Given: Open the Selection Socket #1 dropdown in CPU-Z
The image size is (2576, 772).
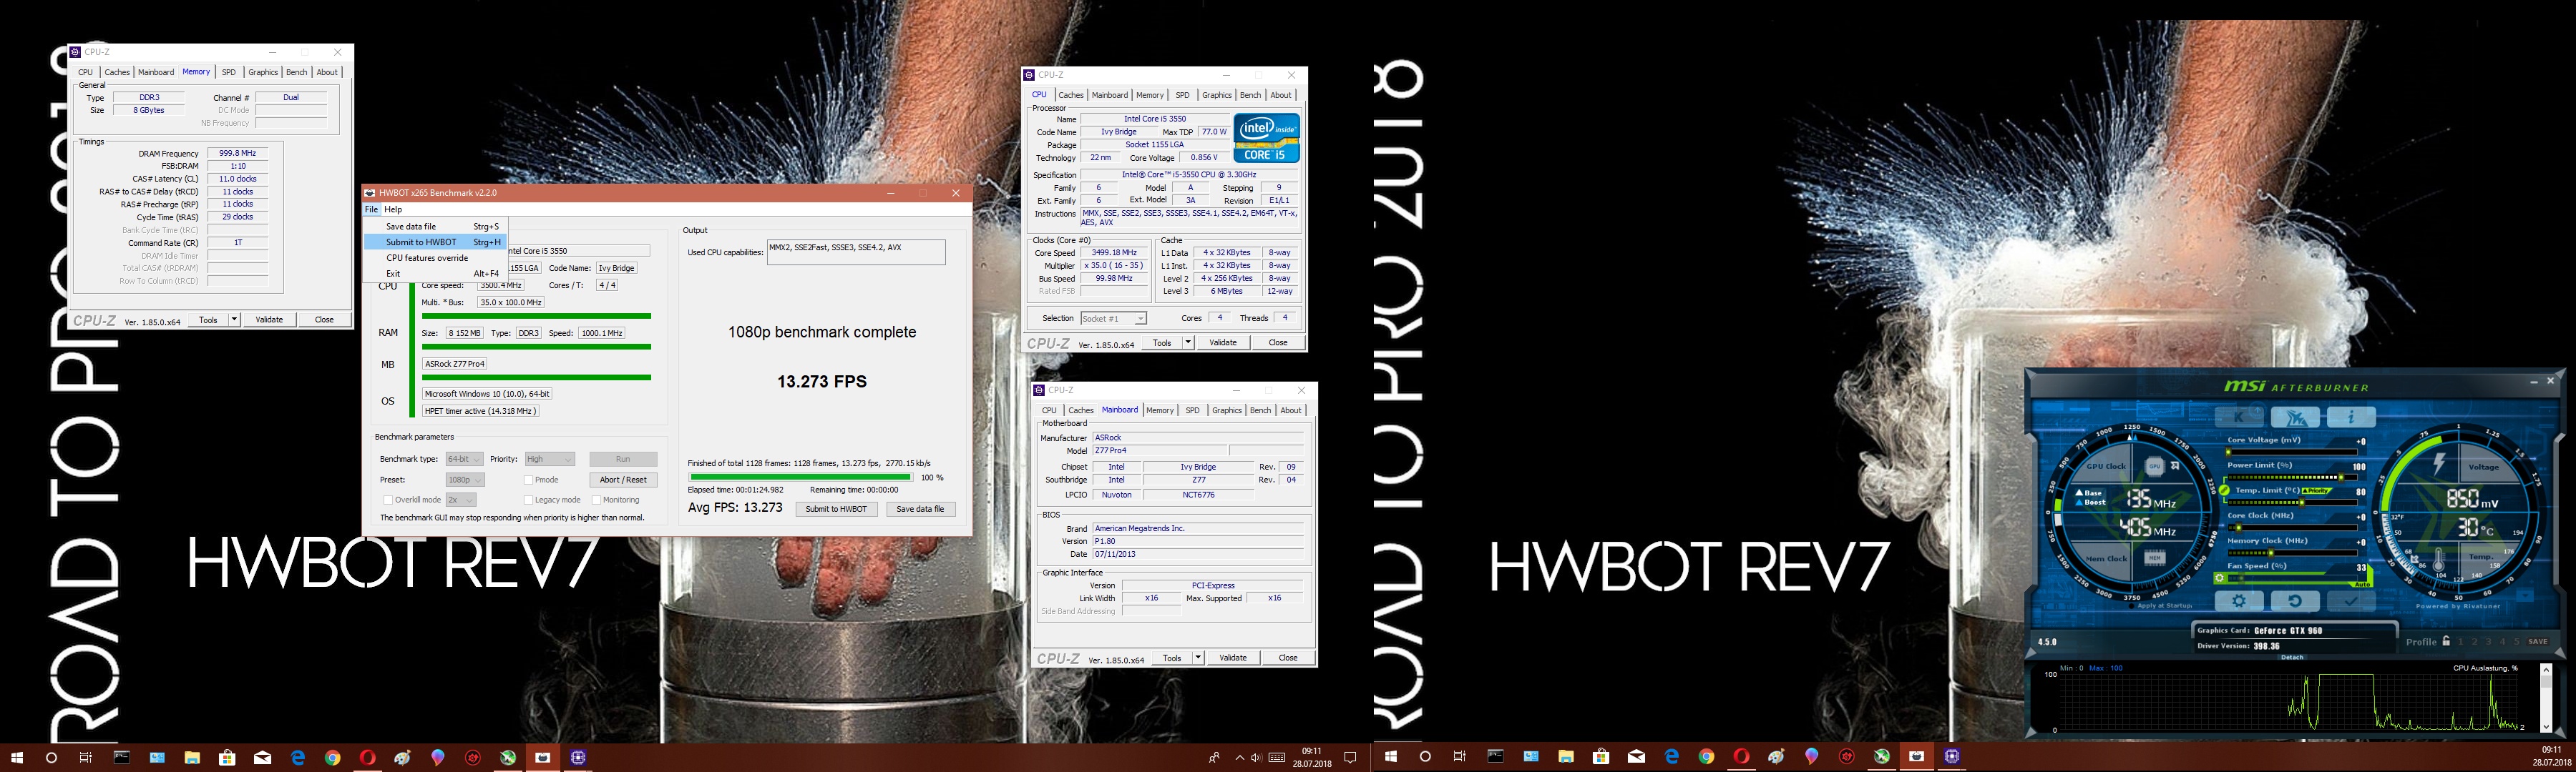Looking at the screenshot, I should coord(1113,319).
